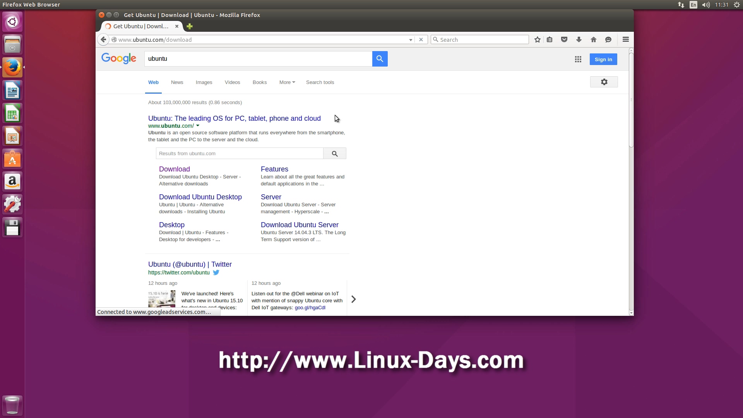Open the Amazon launcher icon
The image size is (743, 418).
click(12, 182)
